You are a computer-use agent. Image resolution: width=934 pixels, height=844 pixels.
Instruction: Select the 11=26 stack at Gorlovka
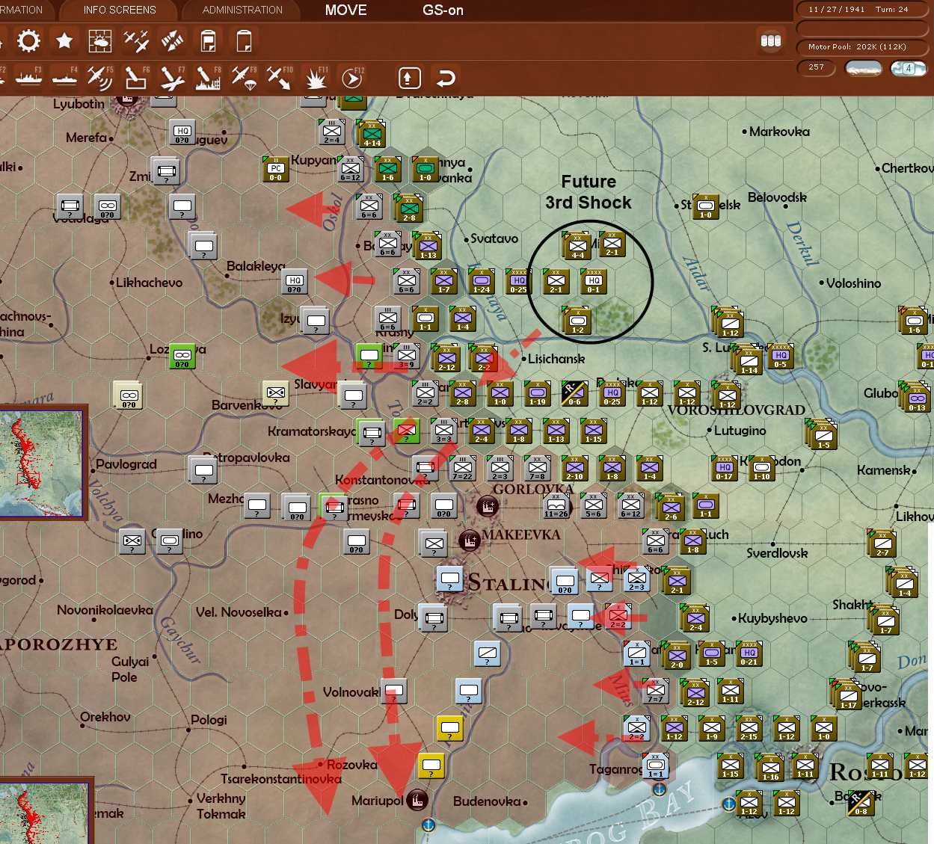coord(556,505)
